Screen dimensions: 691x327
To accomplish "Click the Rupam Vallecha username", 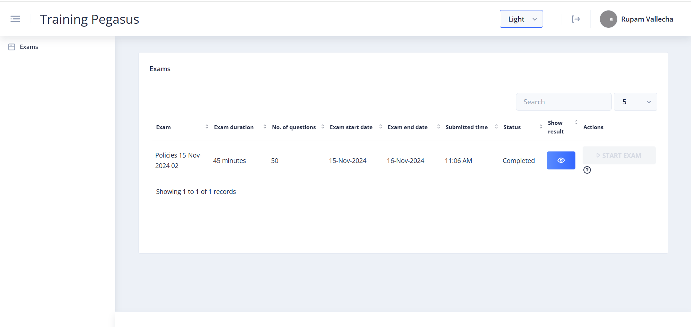I will 647,19.
